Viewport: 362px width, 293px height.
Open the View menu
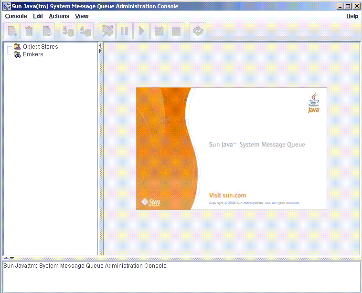(82, 16)
